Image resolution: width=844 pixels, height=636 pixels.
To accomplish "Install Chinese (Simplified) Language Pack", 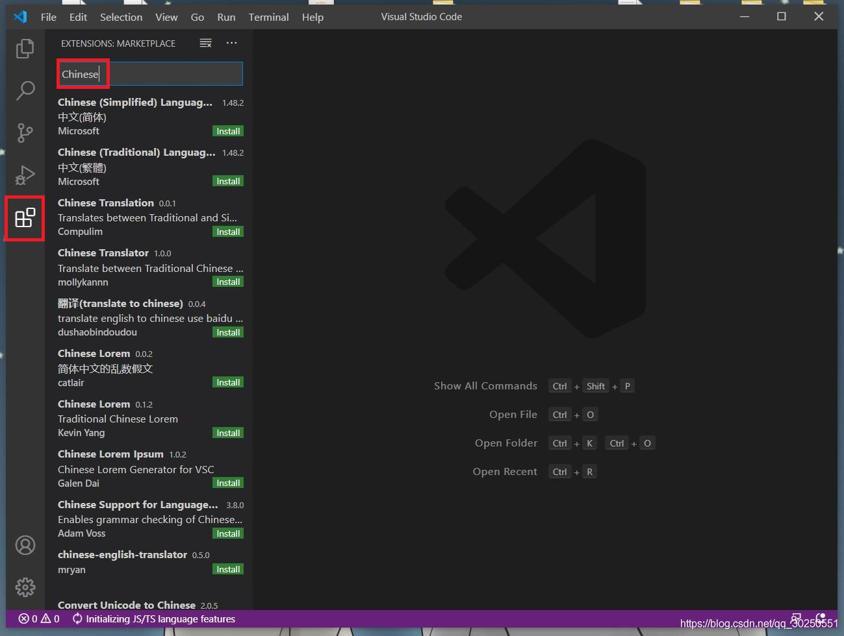I will 228,131.
